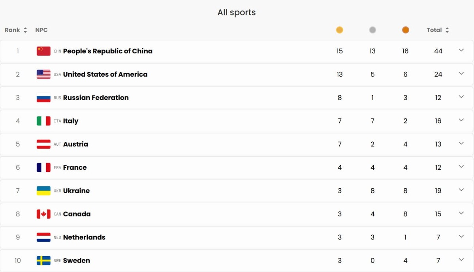Sort table by Total column
Screen dimensions: 474x272
coord(438,30)
